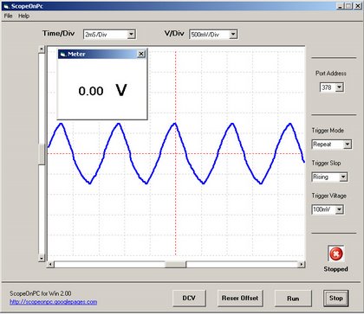Expand the V/Div 500mV/Div dropdown
The image size is (364, 315).
233,35
